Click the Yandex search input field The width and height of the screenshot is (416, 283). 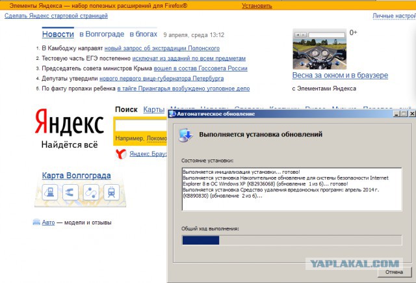(x=141, y=126)
